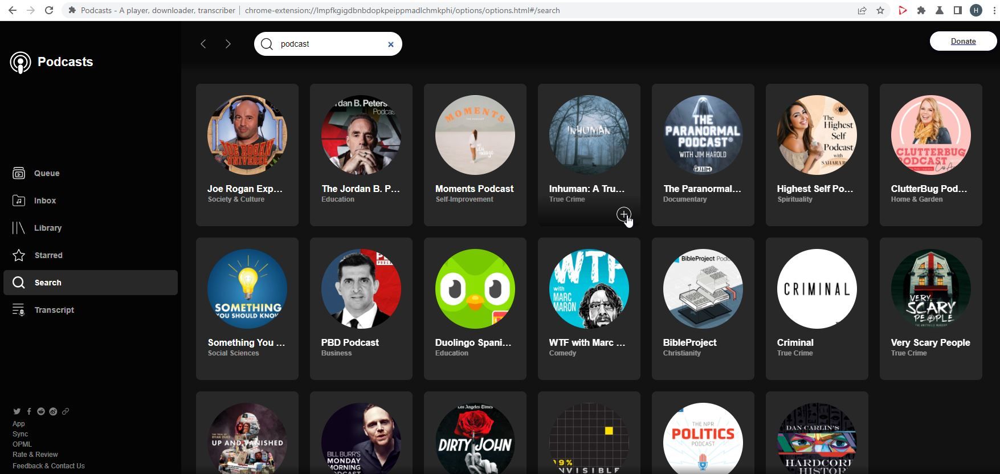The image size is (1000, 474).
Task: Bookmark page with star icon
Action: pyautogui.click(x=880, y=10)
